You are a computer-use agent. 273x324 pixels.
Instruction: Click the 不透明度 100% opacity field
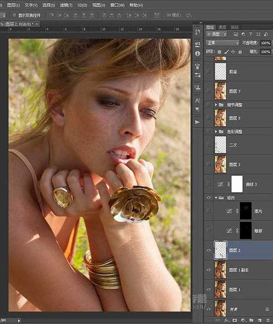(265, 43)
